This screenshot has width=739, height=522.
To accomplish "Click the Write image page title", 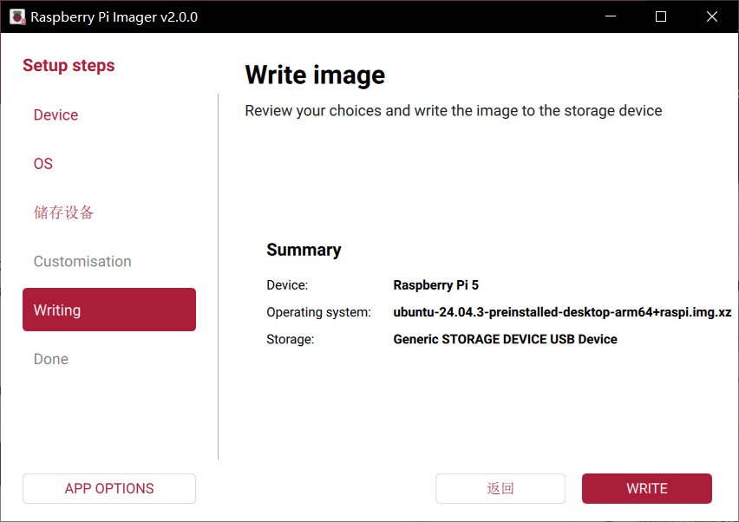I will tap(315, 75).
